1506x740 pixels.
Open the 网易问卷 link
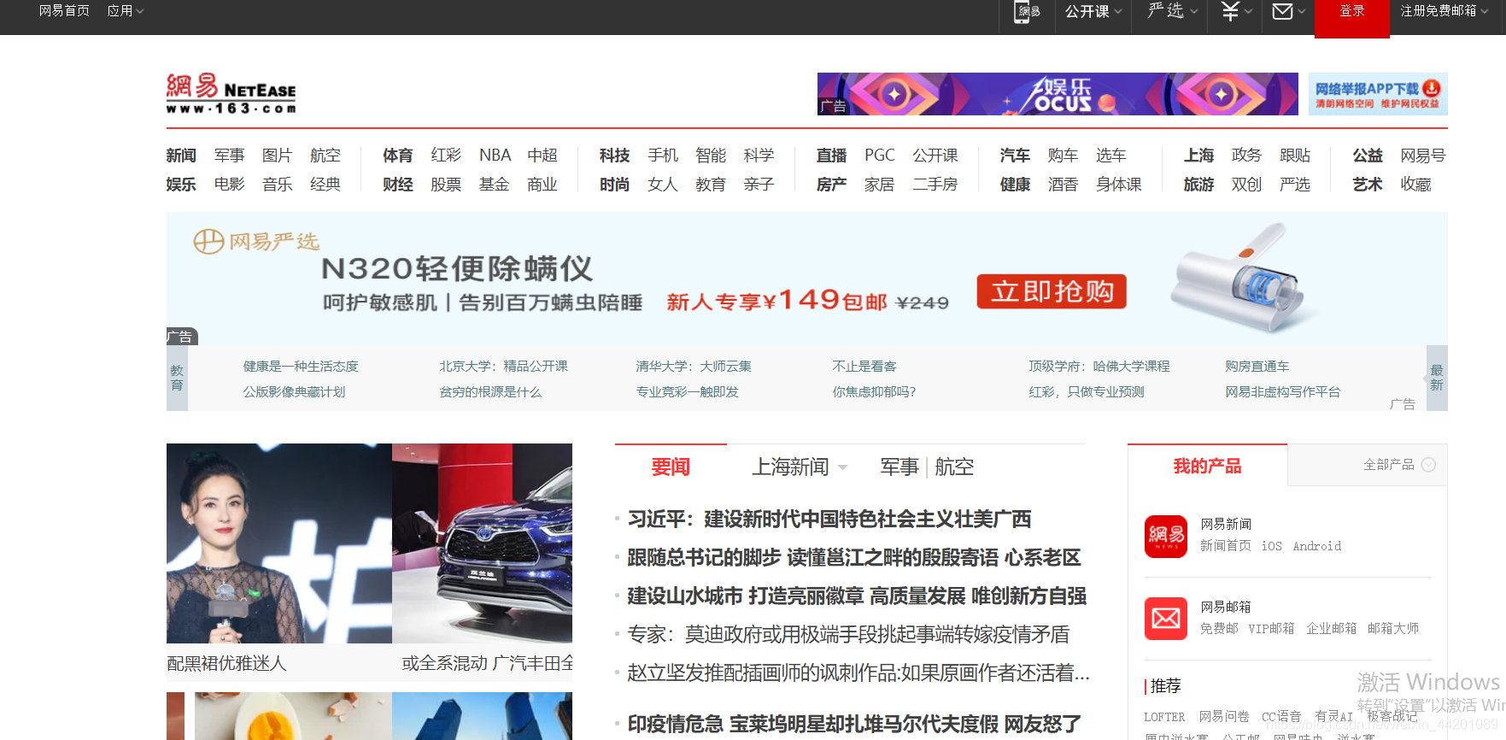pos(1223,717)
